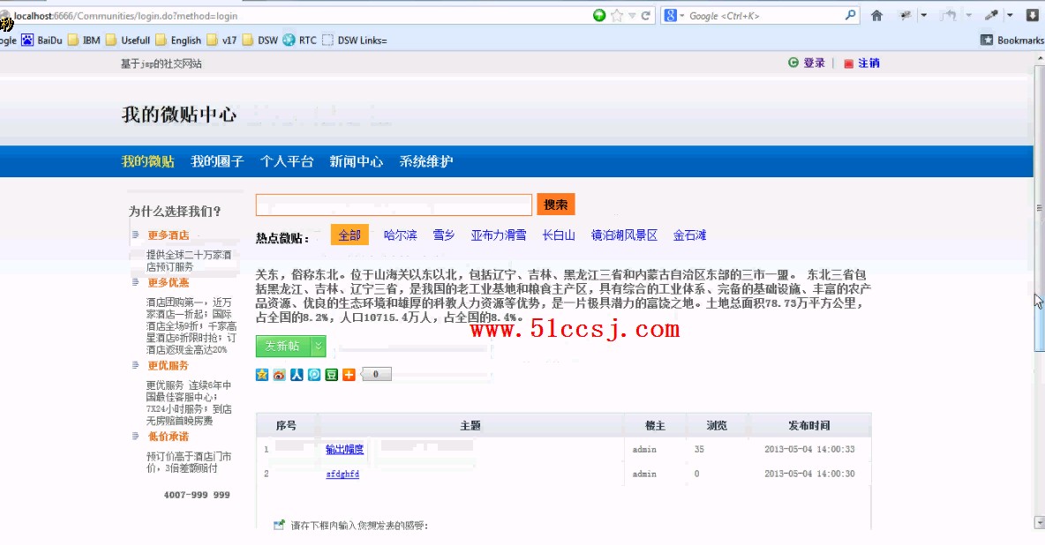Open the IBM bookmarks folder

click(x=83, y=40)
